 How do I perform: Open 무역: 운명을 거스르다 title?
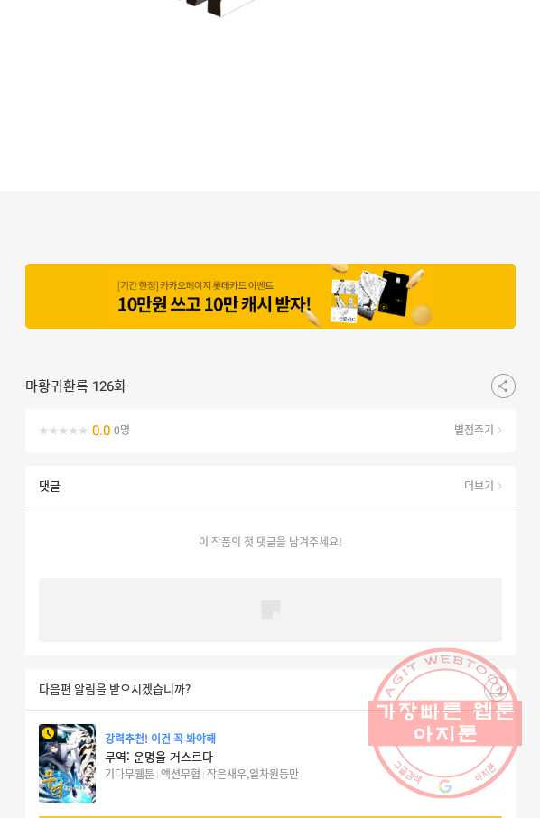(x=159, y=757)
